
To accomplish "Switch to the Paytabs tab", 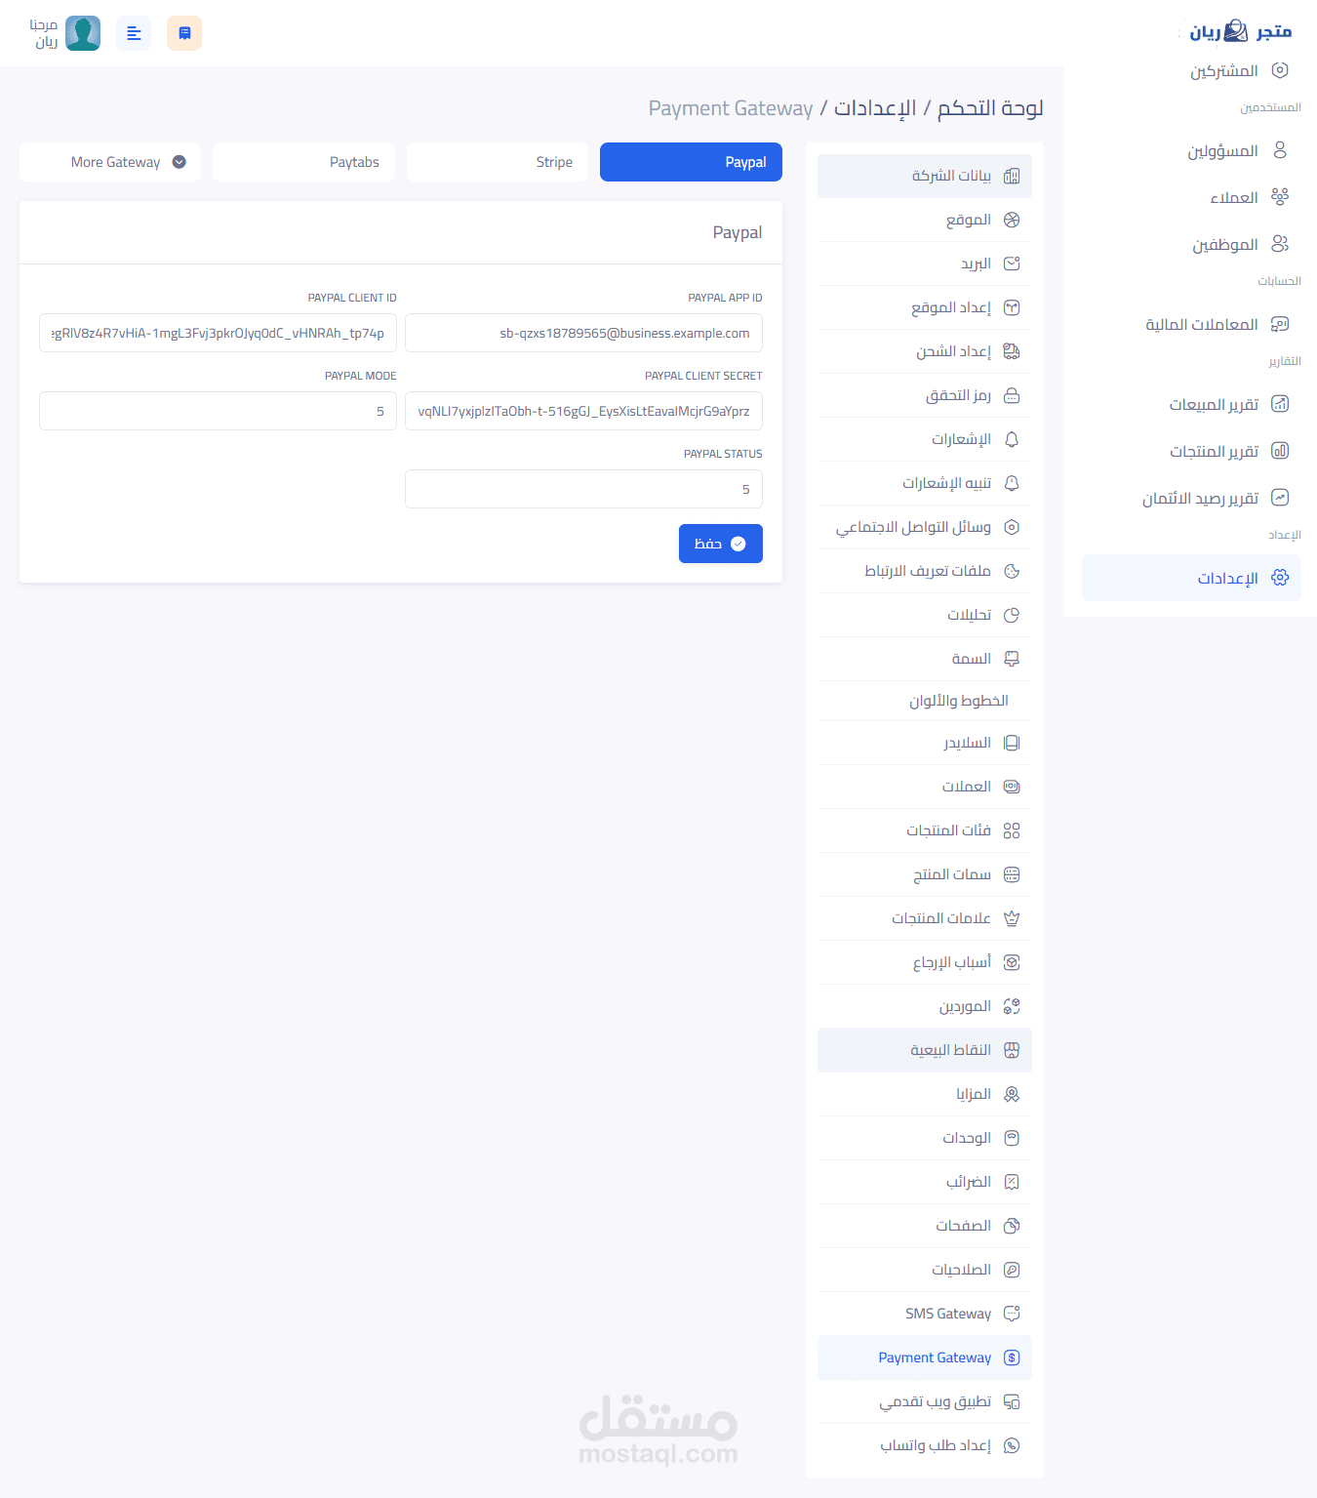I will [303, 162].
